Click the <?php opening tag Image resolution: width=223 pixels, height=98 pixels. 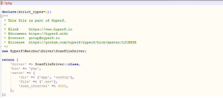point(7,3)
